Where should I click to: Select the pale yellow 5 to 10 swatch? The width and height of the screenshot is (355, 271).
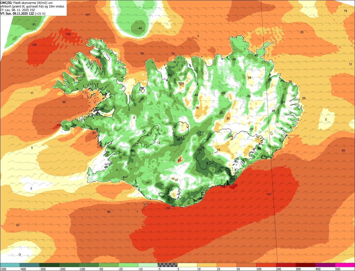(x=187, y=265)
